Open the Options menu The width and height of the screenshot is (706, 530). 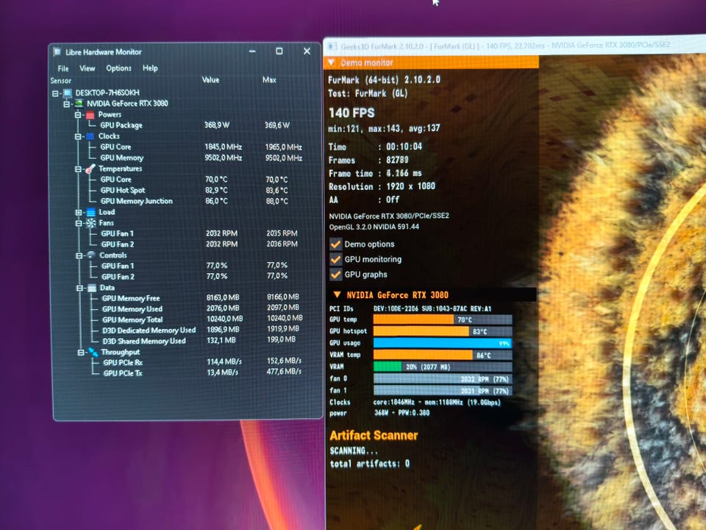click(x=119, y=68)
